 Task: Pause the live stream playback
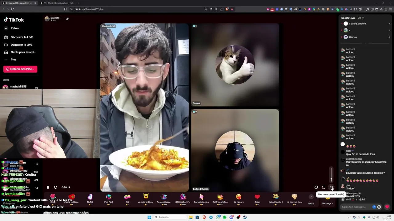coord(48,187)
